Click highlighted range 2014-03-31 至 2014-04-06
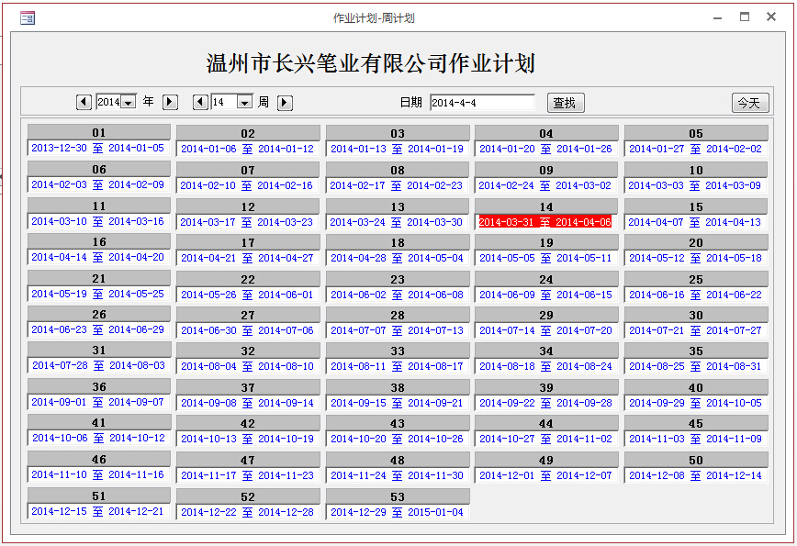The width and height of the screenshot is (797, 546). [x=544, y=222]
